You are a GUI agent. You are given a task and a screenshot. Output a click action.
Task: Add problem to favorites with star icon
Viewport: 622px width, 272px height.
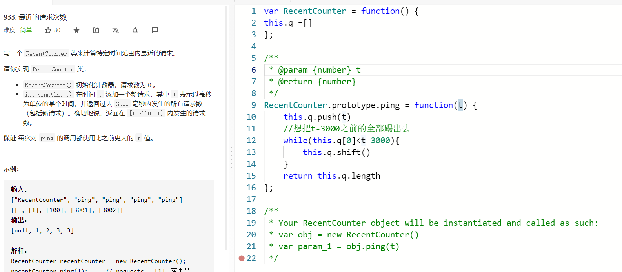click(76, 30)
